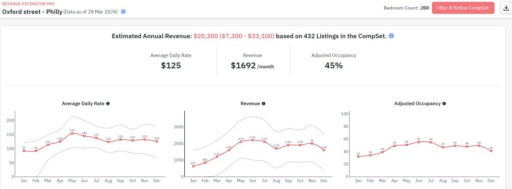Screen dimensions: 512x189
Task: Select Aug 124 point on Average Daily Rate chart
Action: [x=108, y=142]
